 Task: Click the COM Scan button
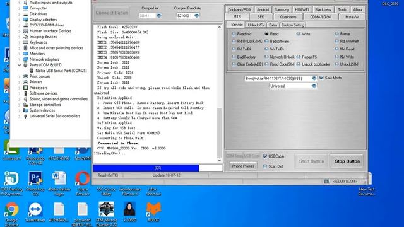point(234,156)
